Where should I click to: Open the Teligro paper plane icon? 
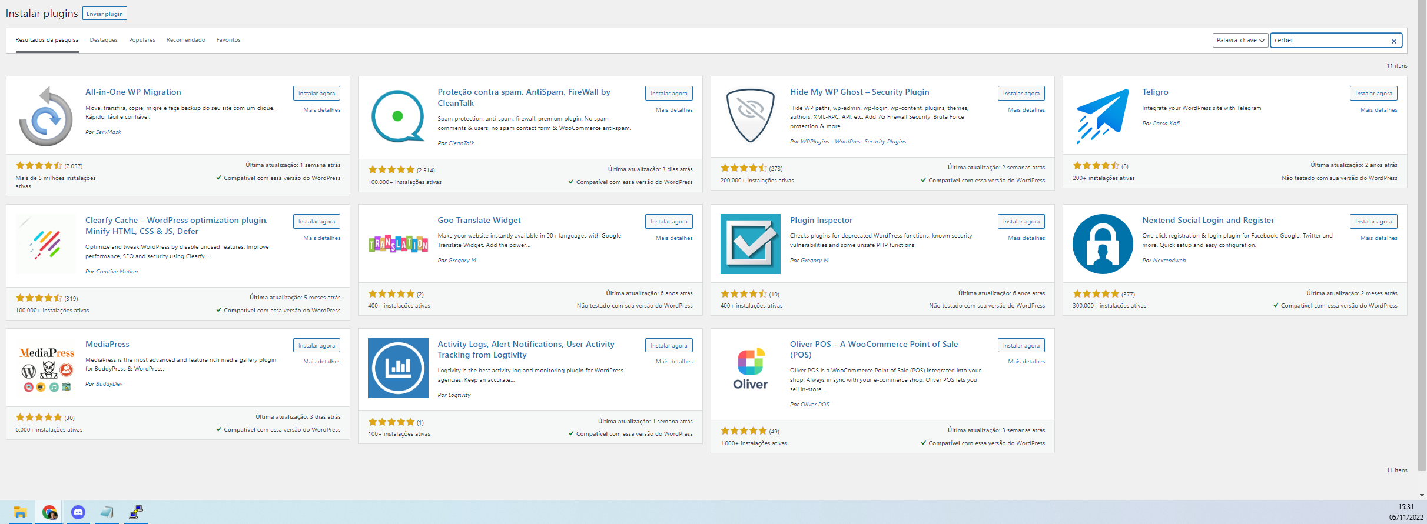click(x=1103, y=116)
